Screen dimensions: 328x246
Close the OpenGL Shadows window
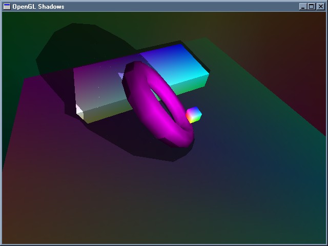[x=320, y=7]
